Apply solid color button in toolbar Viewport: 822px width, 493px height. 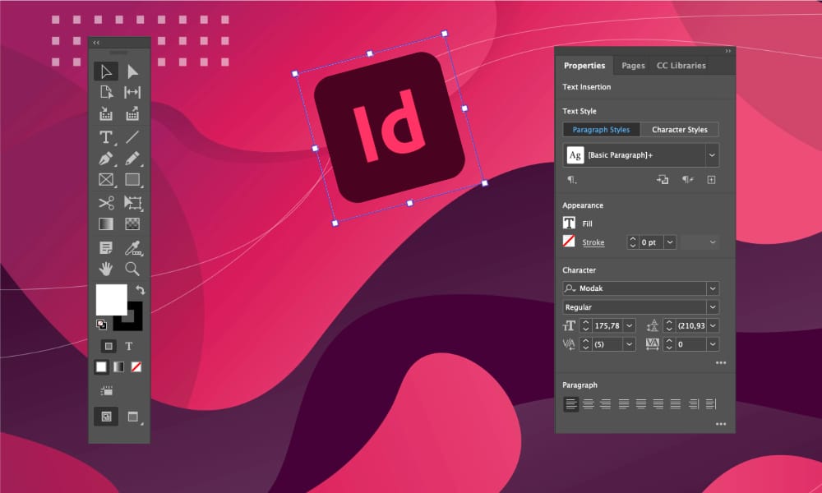[x=101, y=366]
